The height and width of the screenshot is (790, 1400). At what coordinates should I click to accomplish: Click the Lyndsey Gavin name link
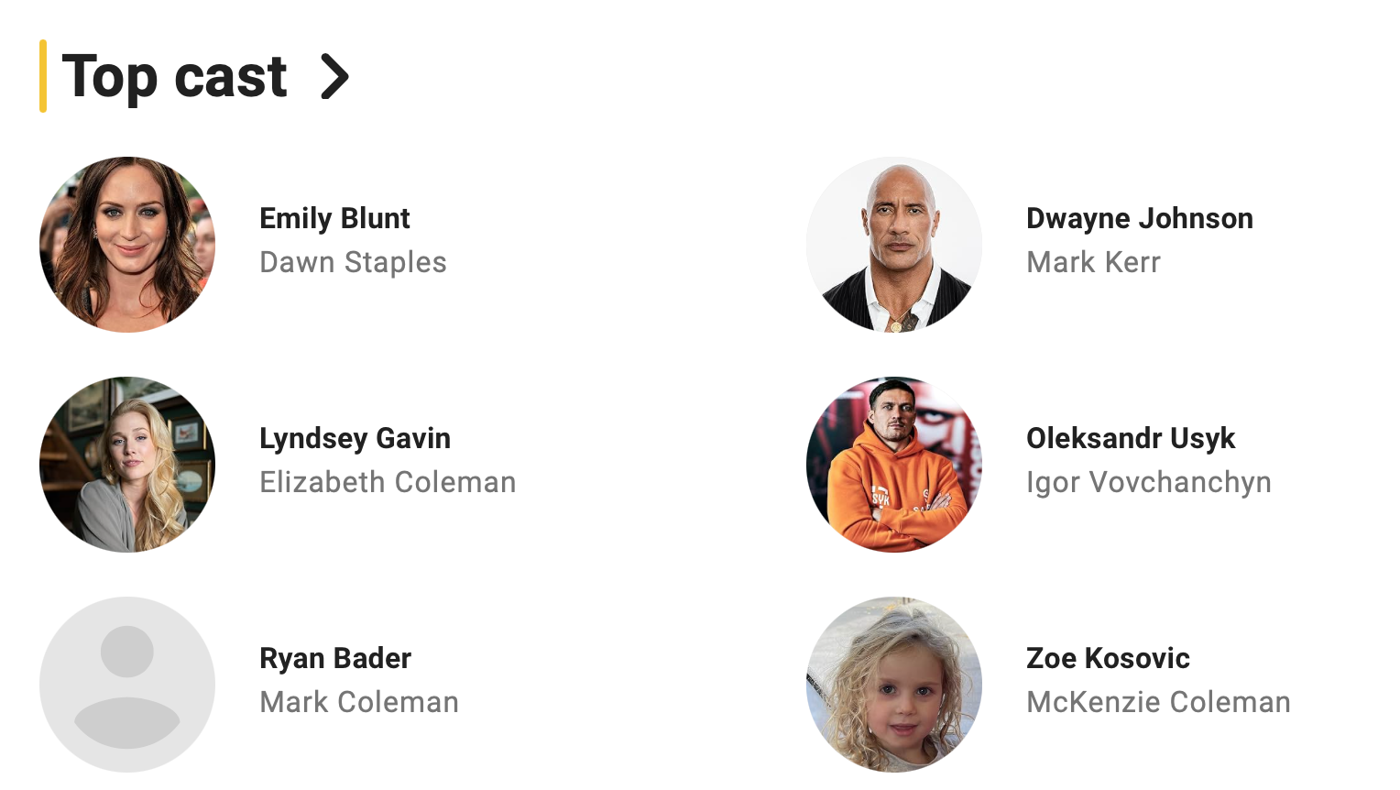[355, 438]
